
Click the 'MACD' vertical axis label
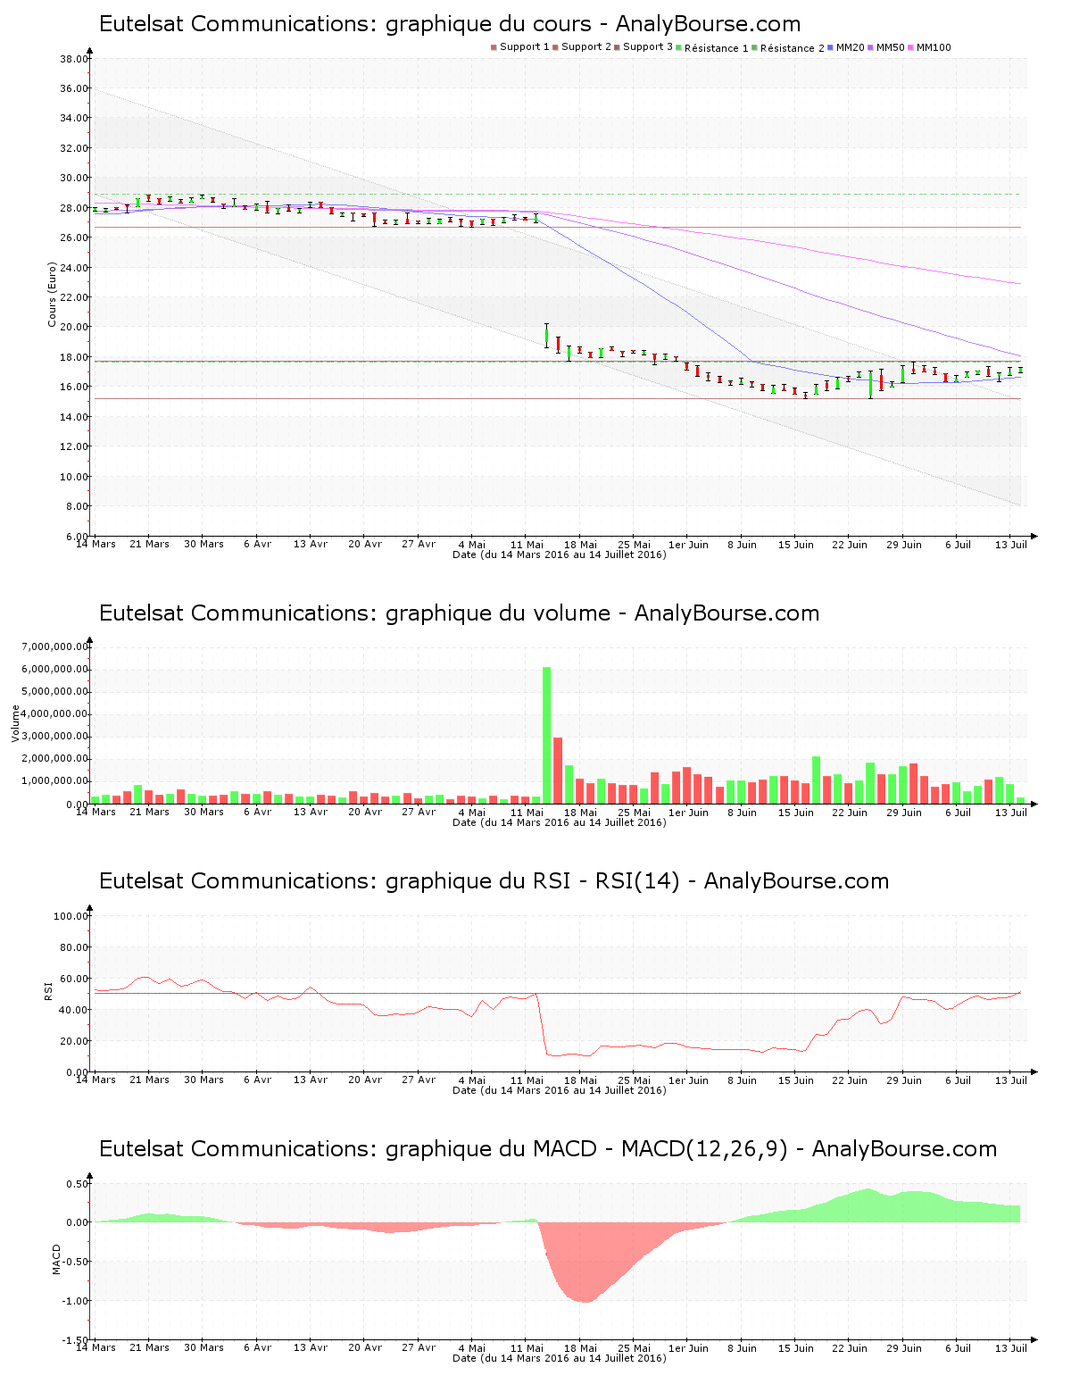point(56,1259)
